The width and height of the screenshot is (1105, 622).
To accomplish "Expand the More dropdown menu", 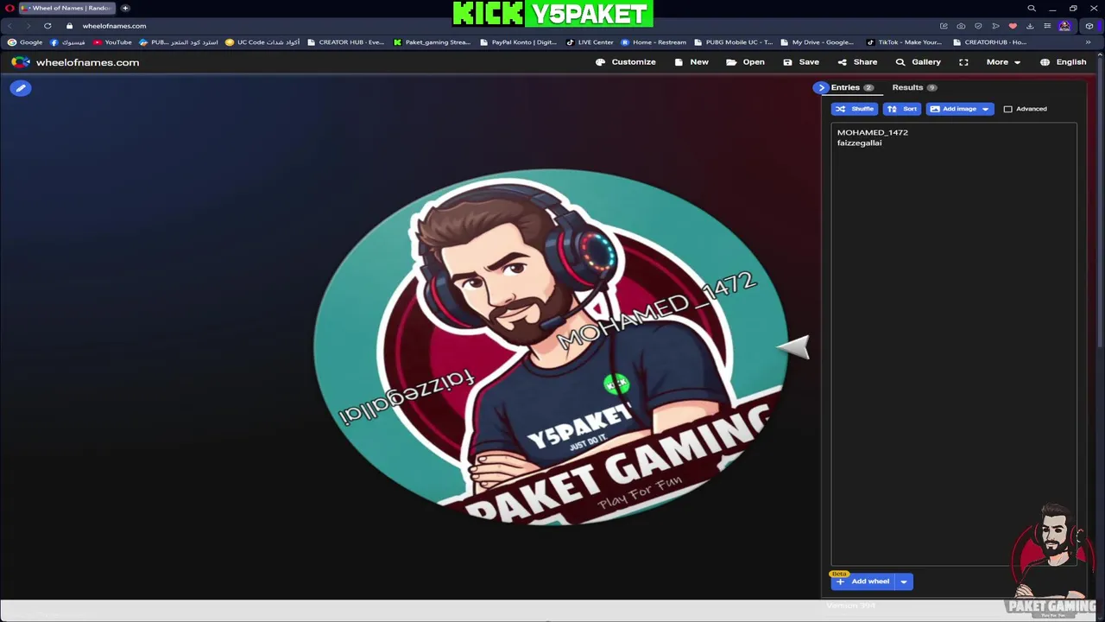I will tap(1003, 62).
